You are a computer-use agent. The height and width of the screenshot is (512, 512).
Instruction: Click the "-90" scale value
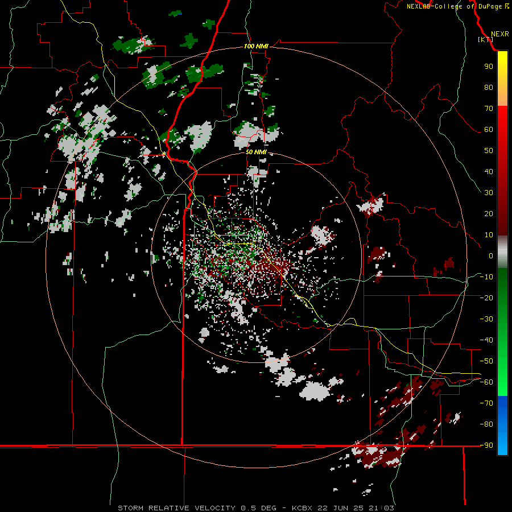click(x=486, y=445)
